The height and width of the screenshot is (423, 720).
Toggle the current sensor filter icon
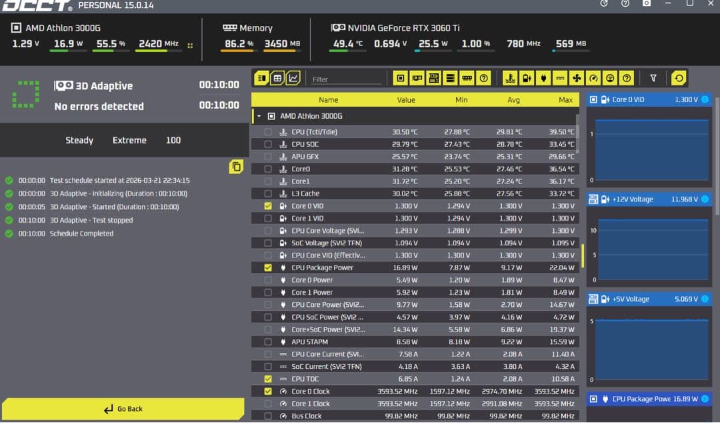click(x=560, y=78)
